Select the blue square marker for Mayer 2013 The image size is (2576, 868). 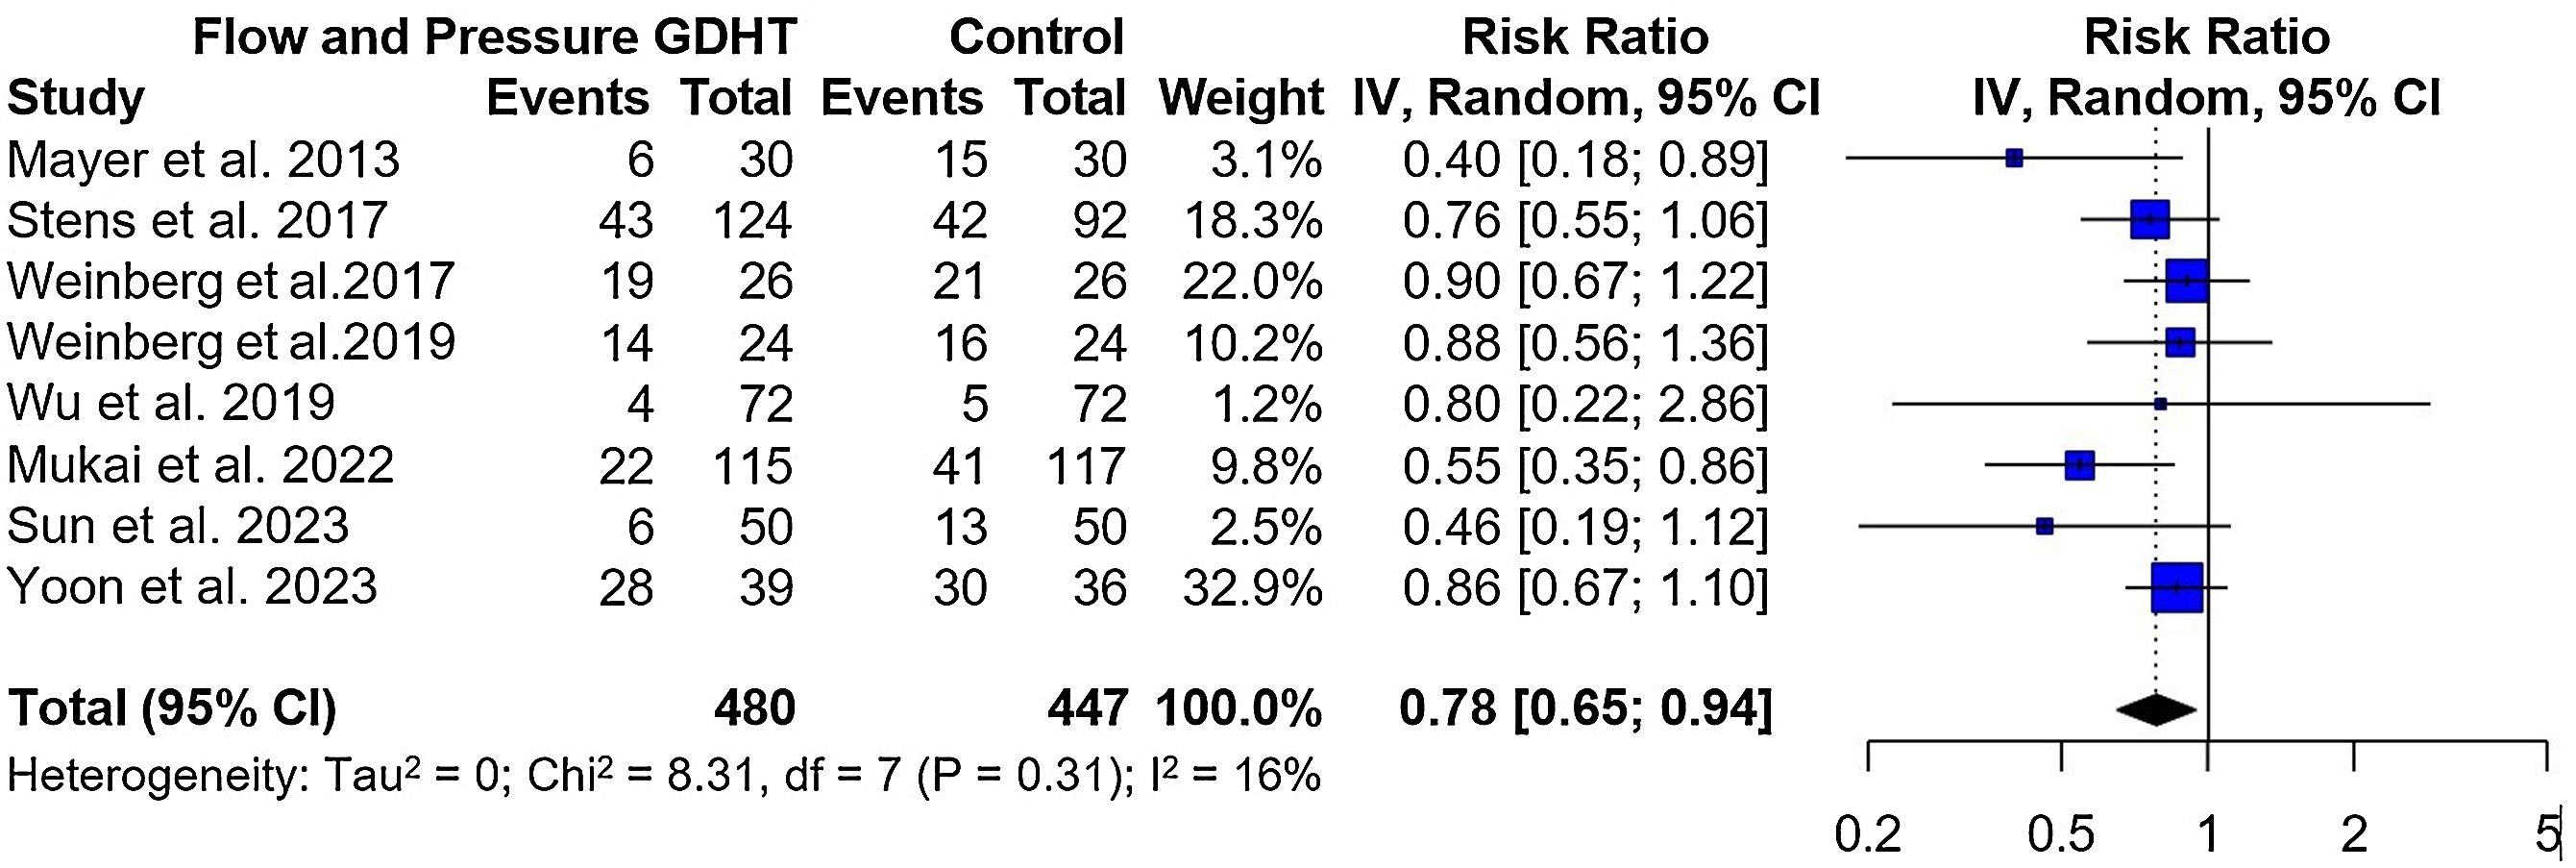coord(2014,159)
